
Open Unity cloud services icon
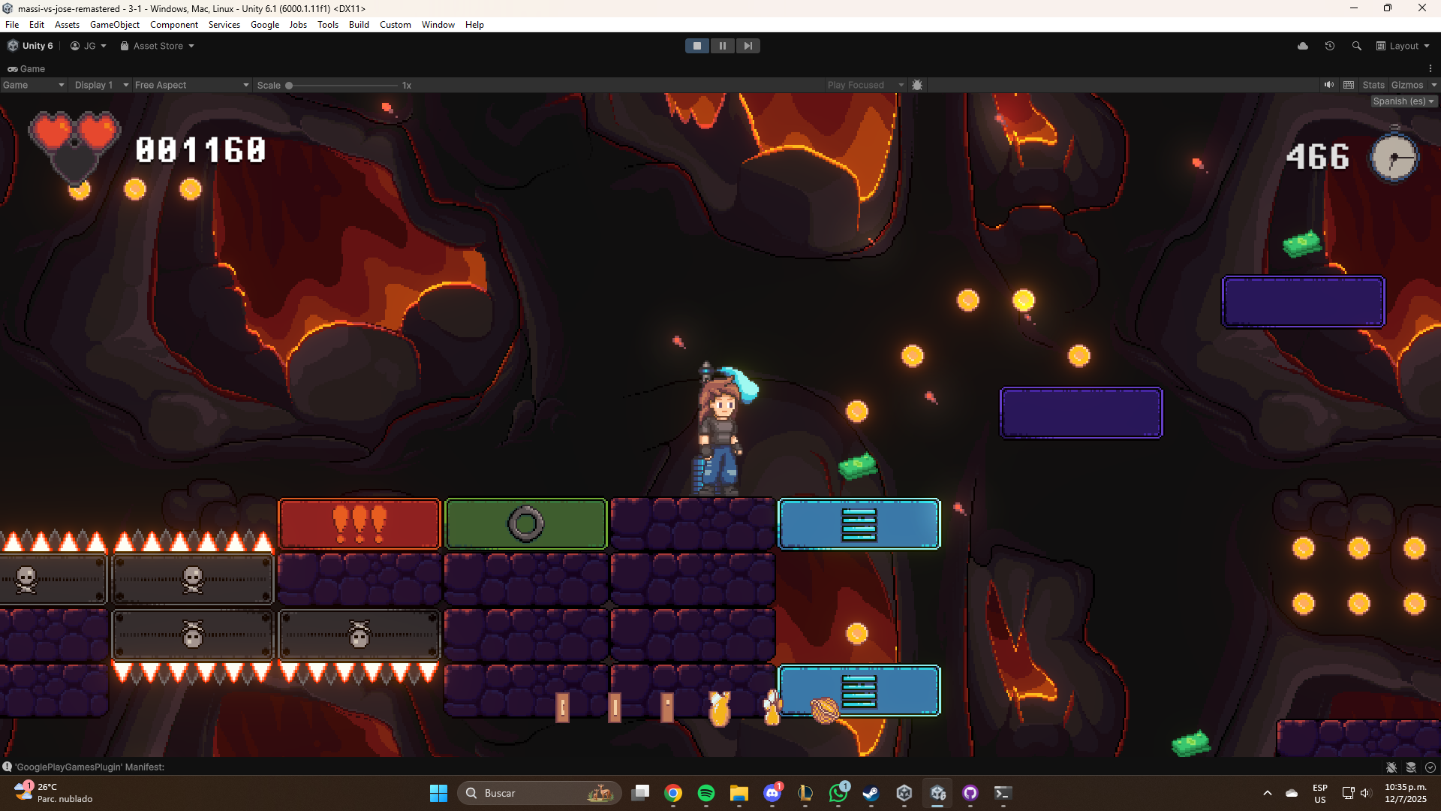coord(1303,46)
